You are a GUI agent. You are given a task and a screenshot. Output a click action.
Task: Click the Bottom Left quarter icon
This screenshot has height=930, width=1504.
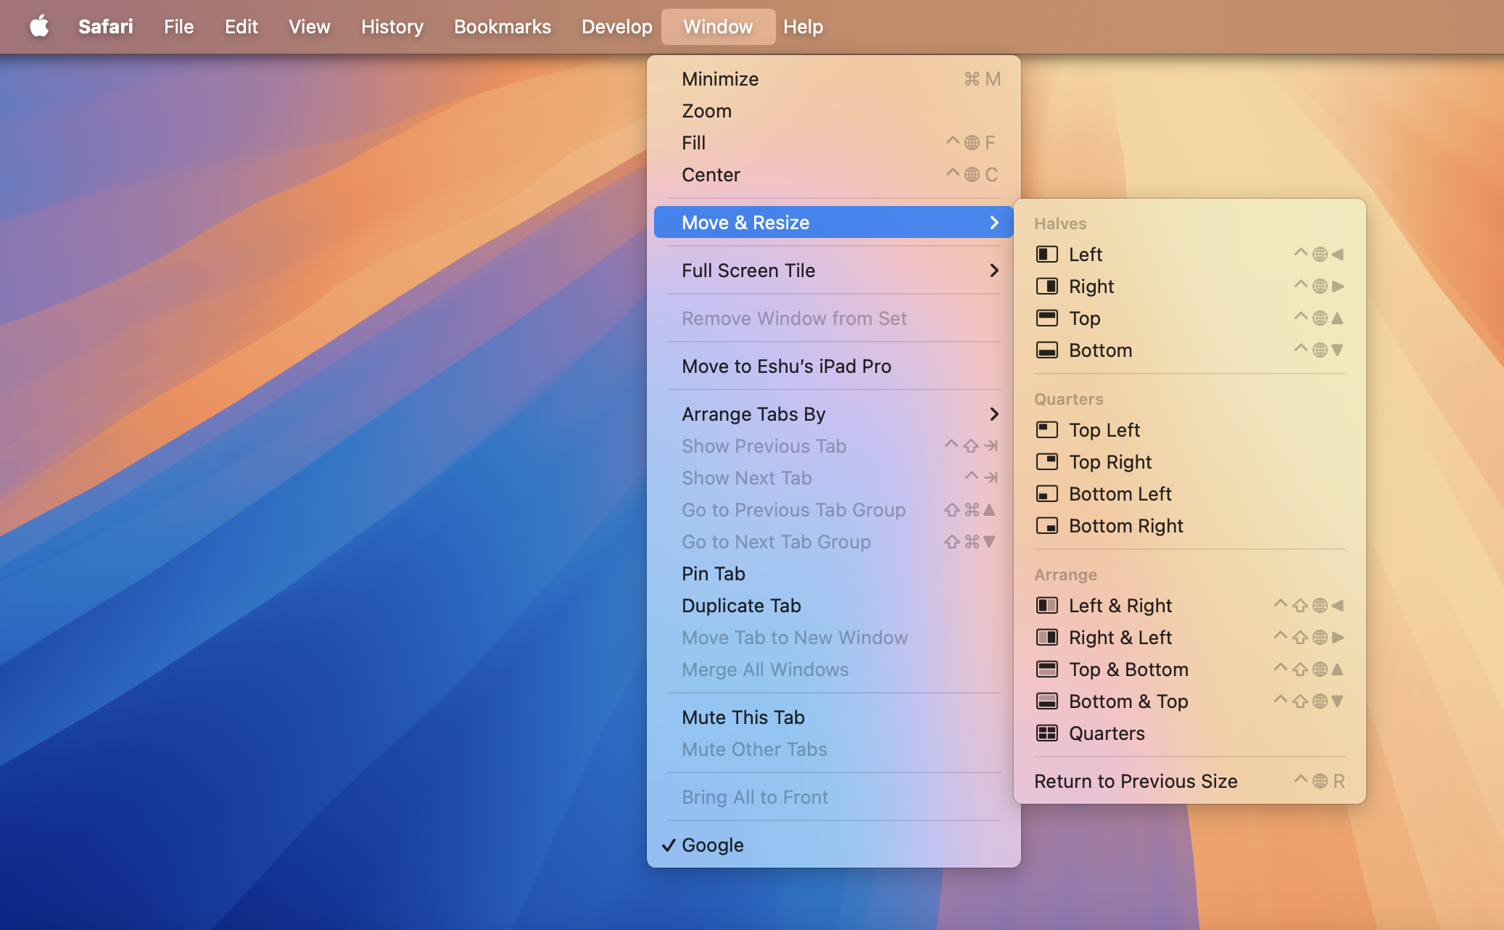click(1046, 494)
